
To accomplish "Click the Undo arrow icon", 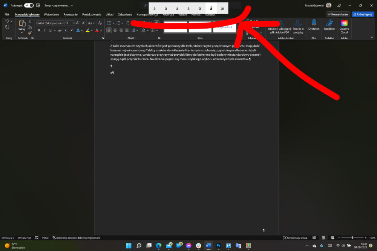I will (7, 21).
